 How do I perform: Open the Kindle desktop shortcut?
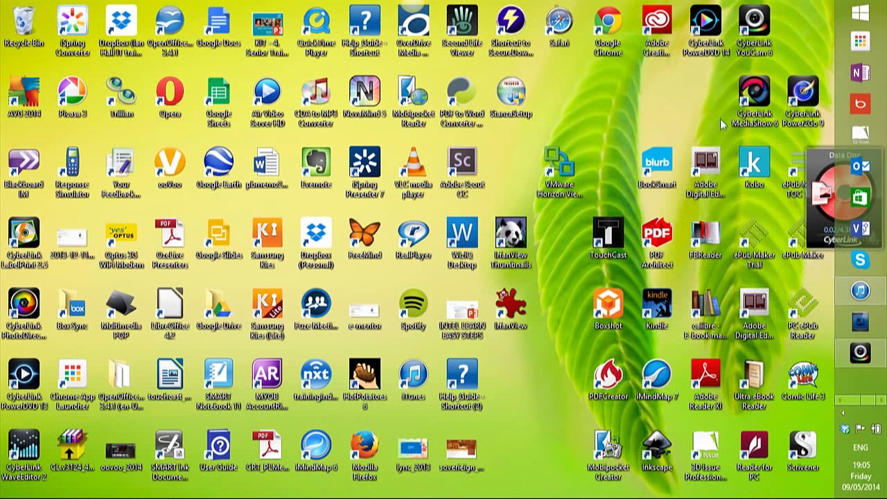pos(657,304)
